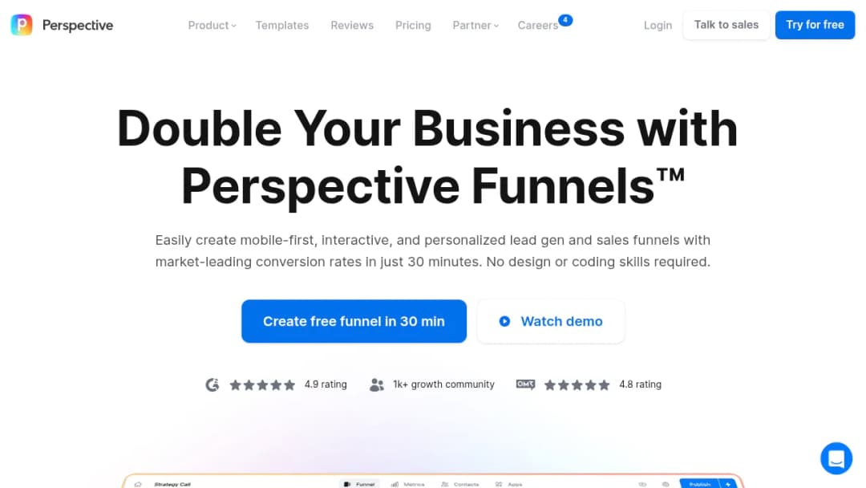The image size is (866, 488).
Task: Select the Metrics tab in the app preview
Action: (407, 484)
